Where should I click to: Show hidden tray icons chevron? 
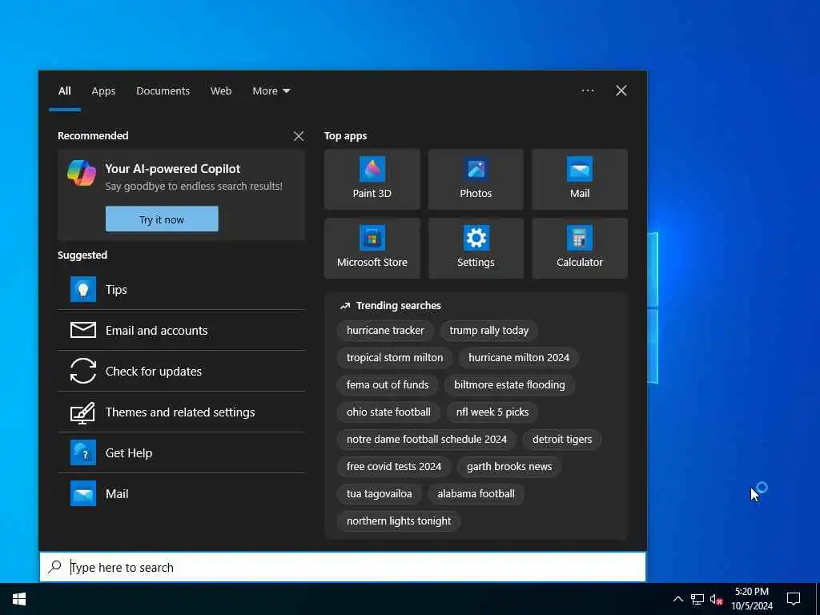[677, 599]
